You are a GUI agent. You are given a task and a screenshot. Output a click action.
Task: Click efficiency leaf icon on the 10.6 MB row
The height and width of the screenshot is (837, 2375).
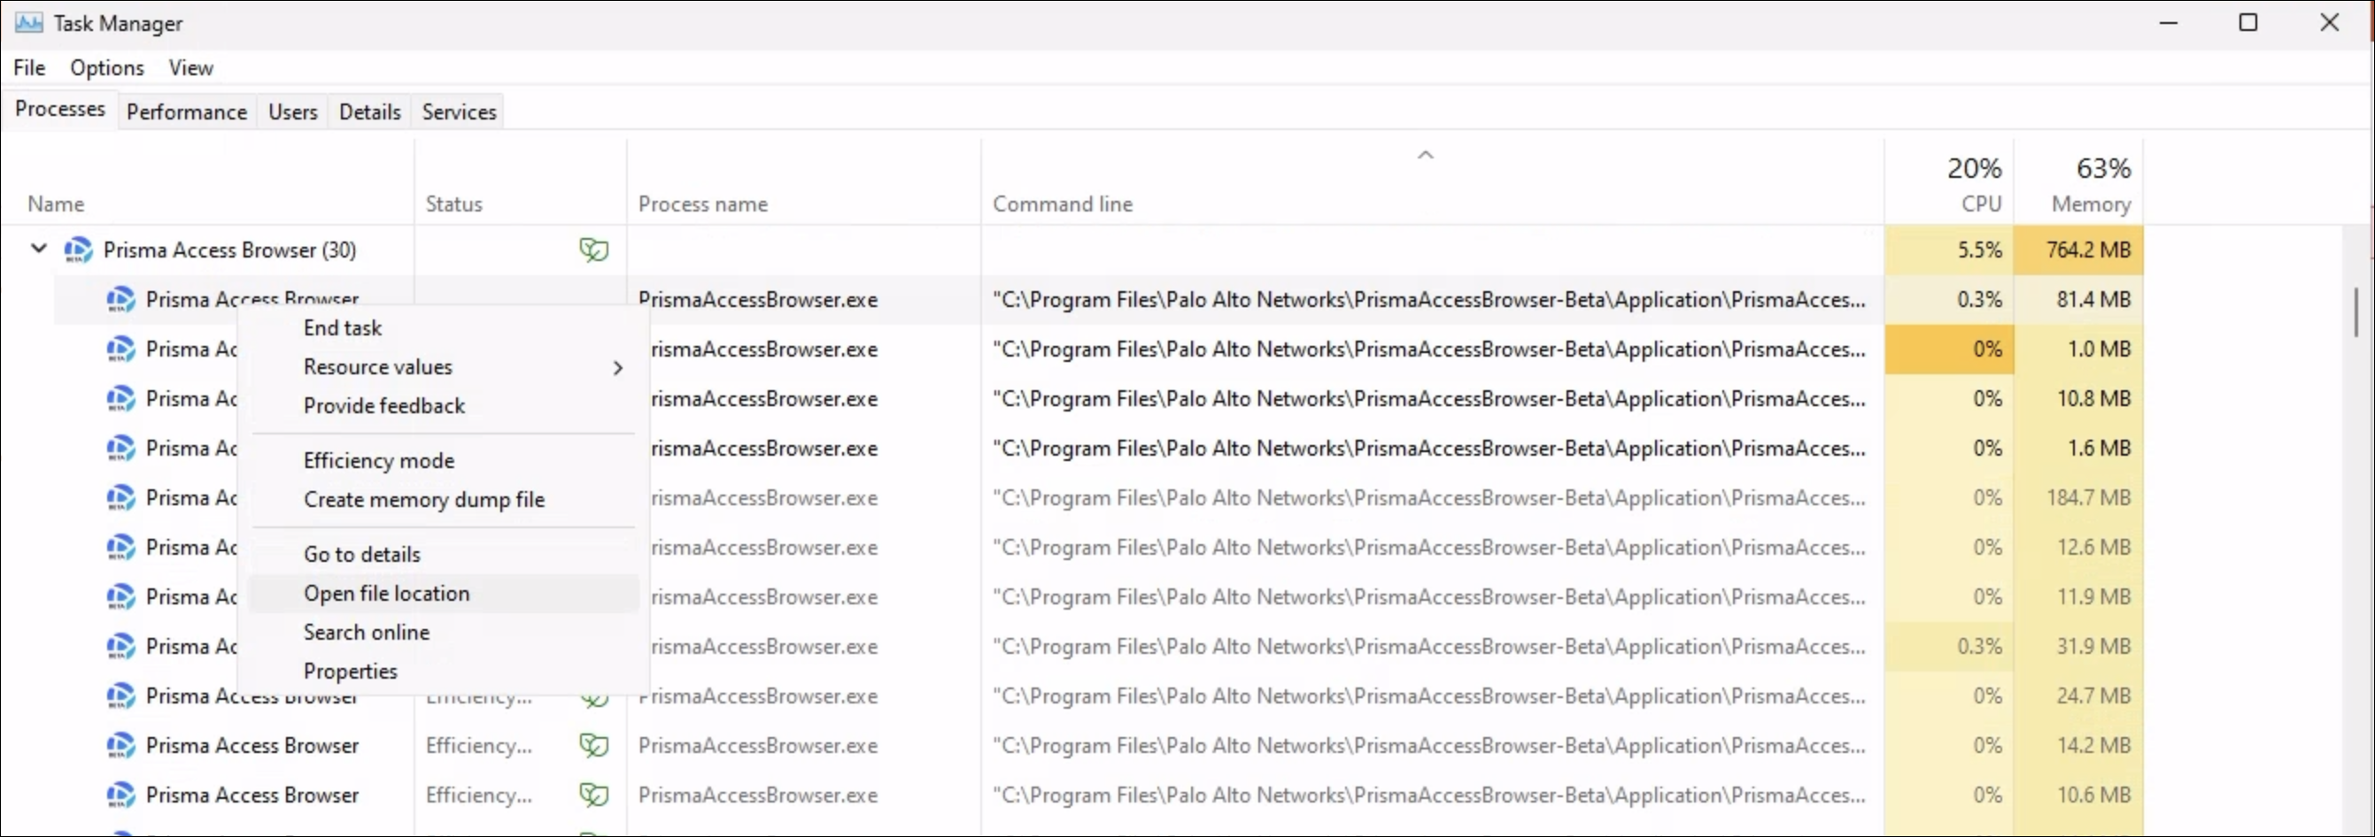(x=593, y=795)
